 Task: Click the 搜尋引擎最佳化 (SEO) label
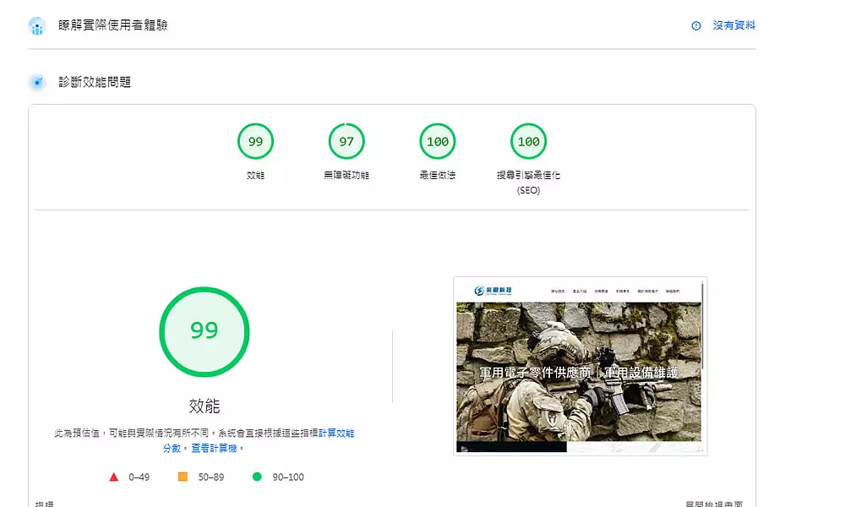point(528,183)
